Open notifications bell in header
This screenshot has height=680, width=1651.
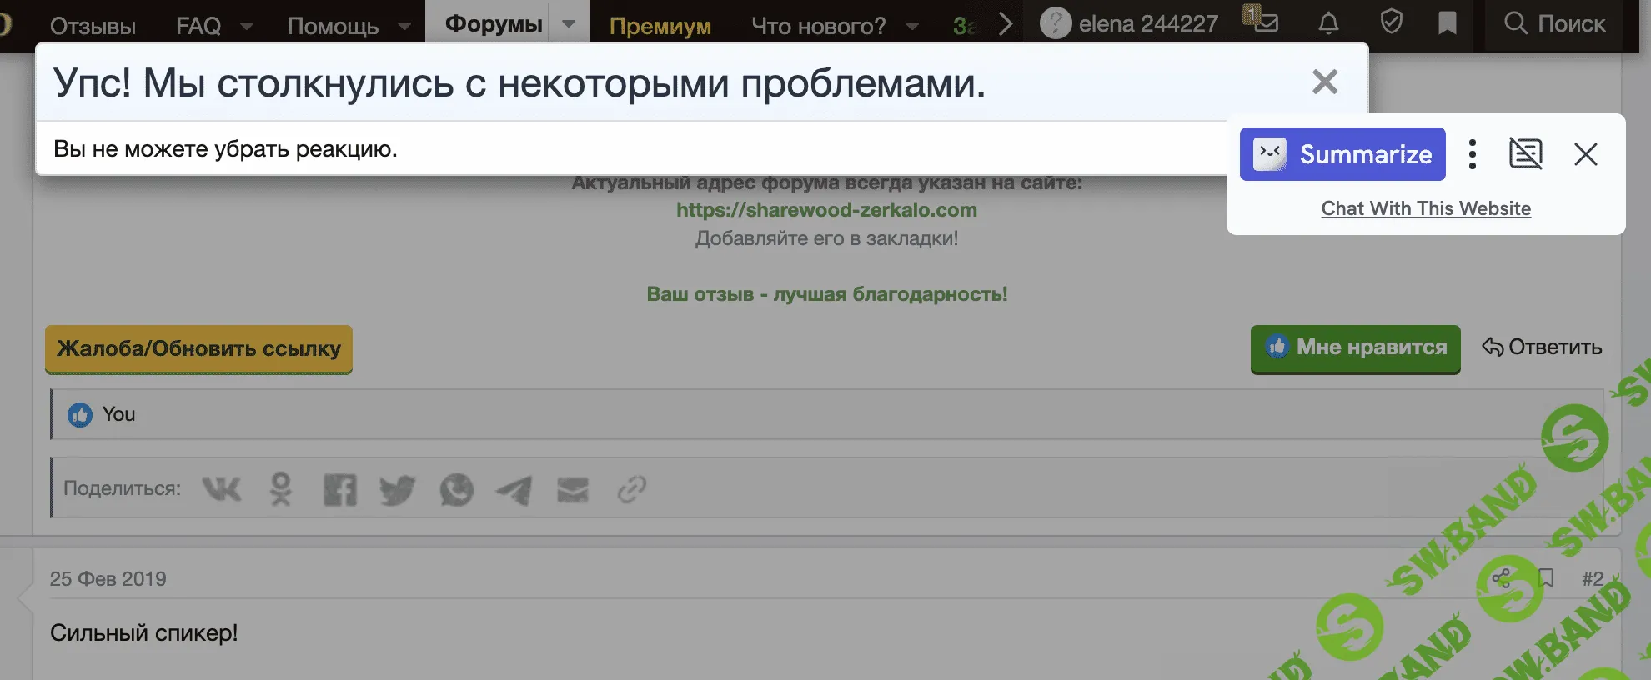click(x=1328, y=23)
